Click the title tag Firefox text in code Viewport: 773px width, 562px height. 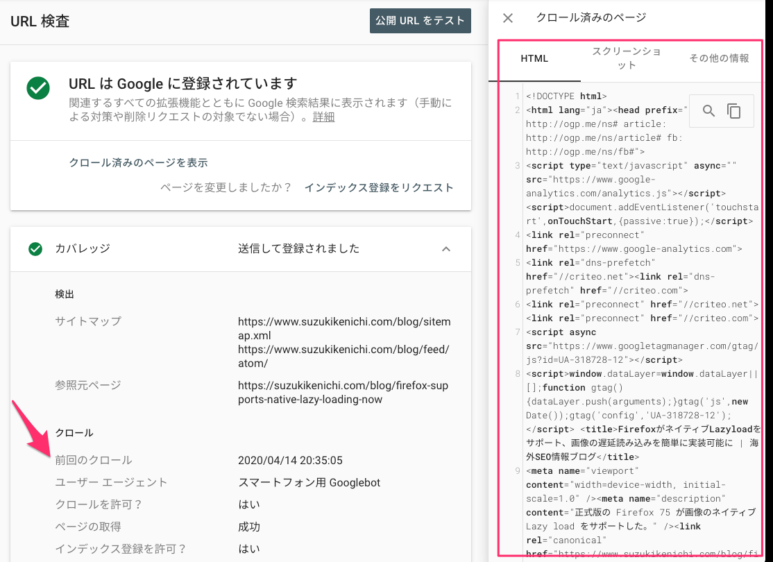[x=643, y=443]
